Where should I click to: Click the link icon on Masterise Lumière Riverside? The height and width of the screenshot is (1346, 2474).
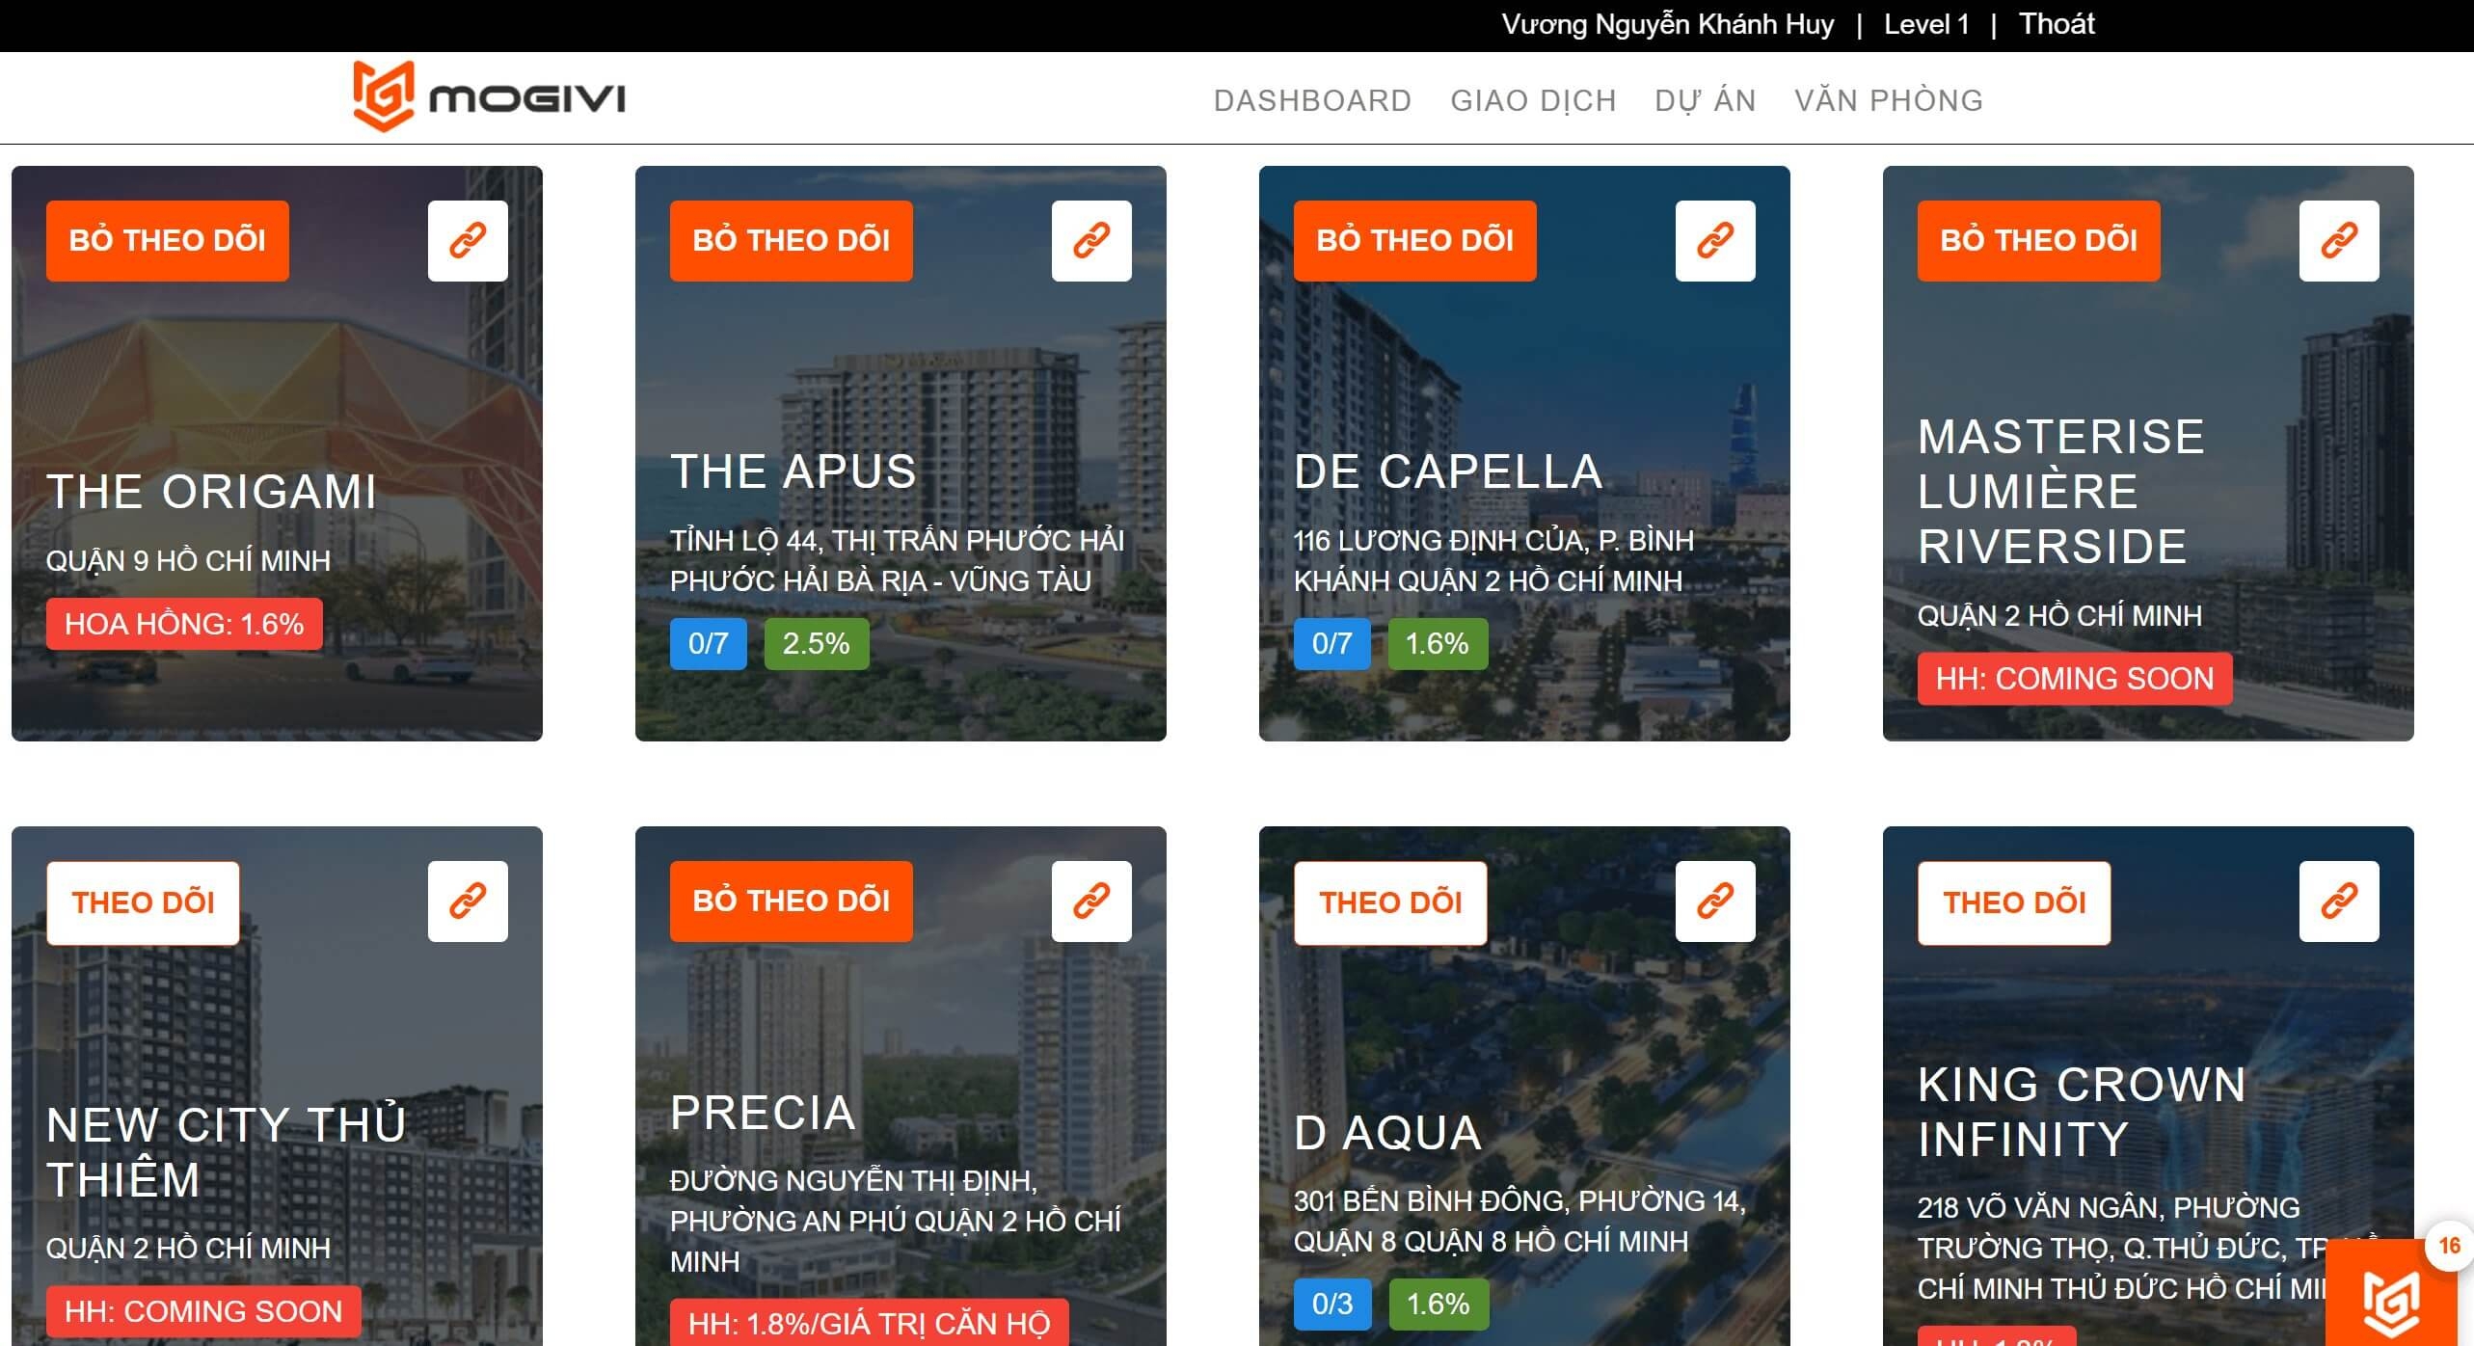(2339, 240)
